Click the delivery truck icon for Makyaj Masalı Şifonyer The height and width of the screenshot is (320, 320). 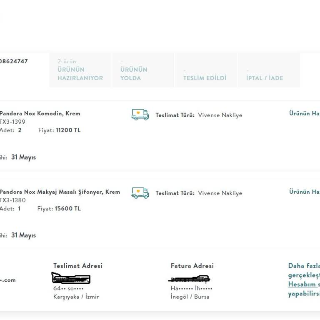[140, 193]
